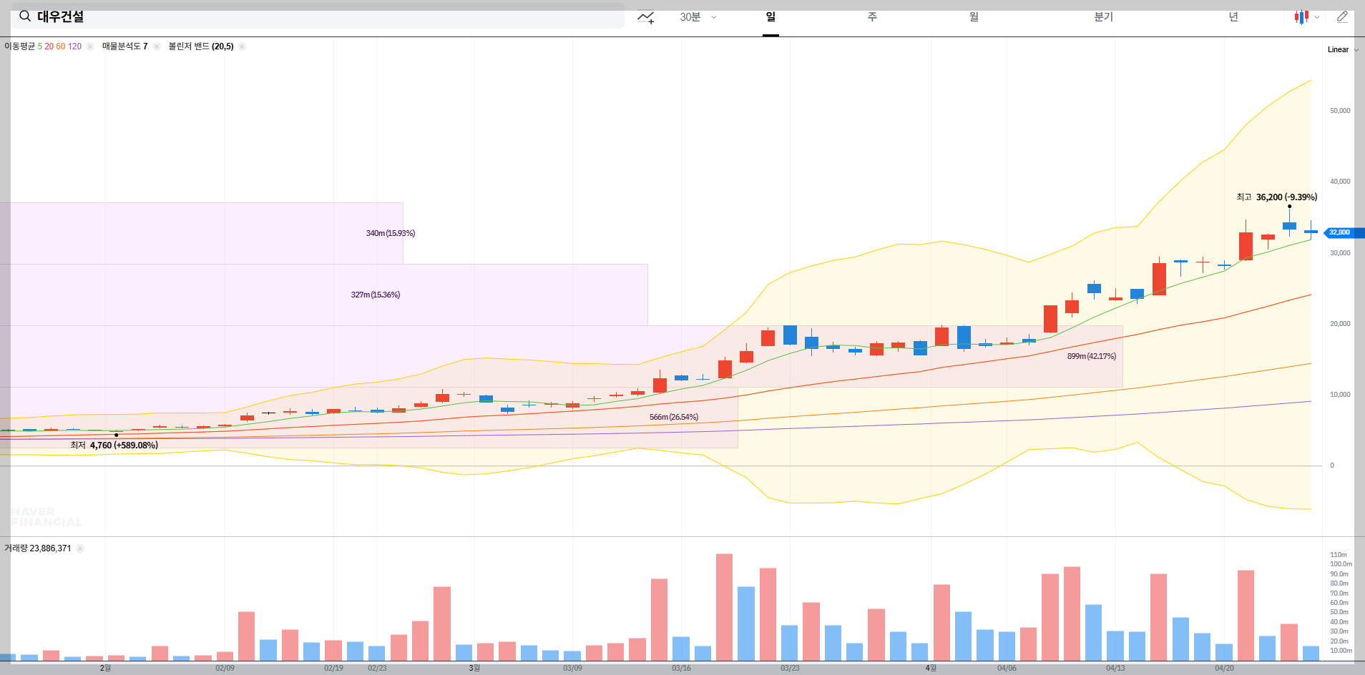Click the 899m (42.17%) volume profile label
The width and height of the screenshot is (1365, 675).
[1092, 356]
